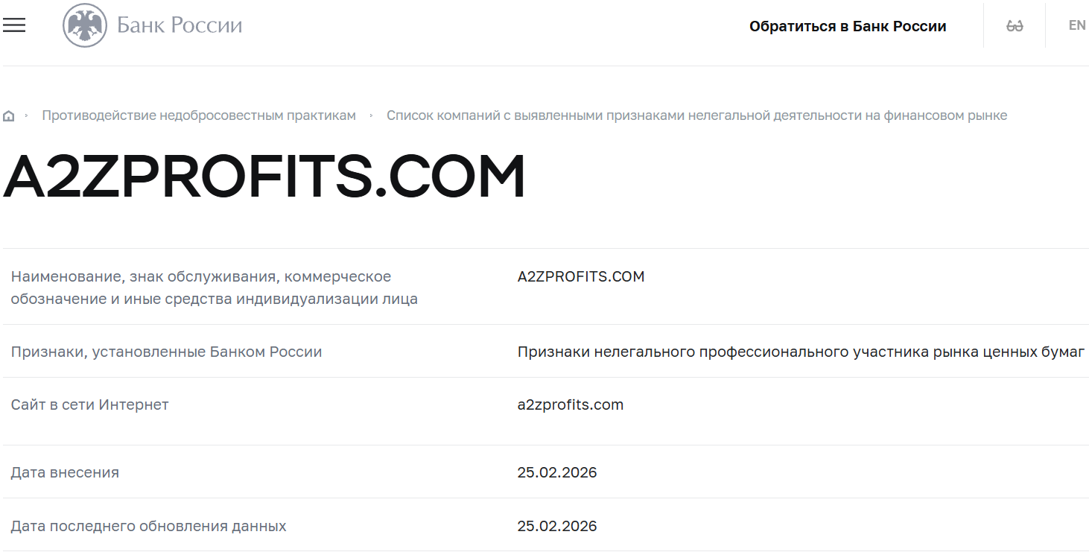The height and width of the screenshot is (552, 1089).
Task: Click the Дата внесения date 25.02.2026
Action: pyautogui.click(x=558, y=472)
